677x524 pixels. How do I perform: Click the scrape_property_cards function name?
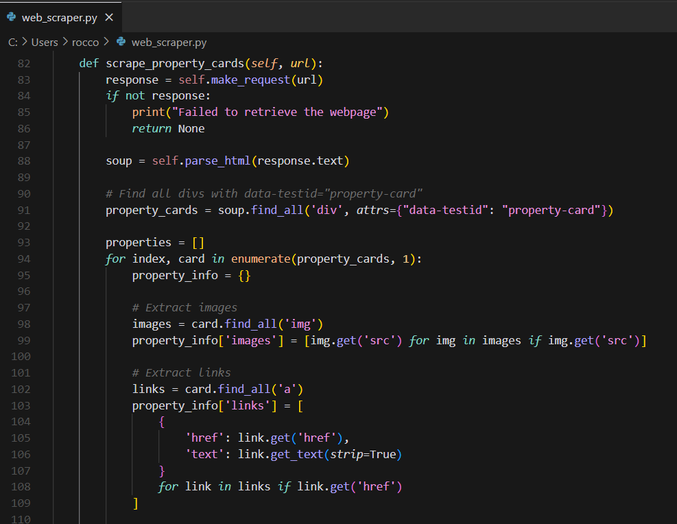[175, 63]
